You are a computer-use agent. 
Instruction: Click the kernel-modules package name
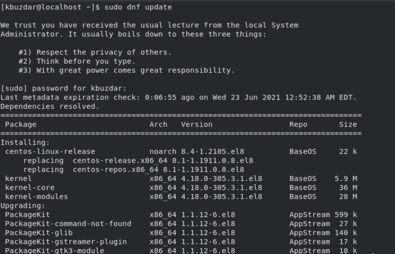[x=37, y=197]
